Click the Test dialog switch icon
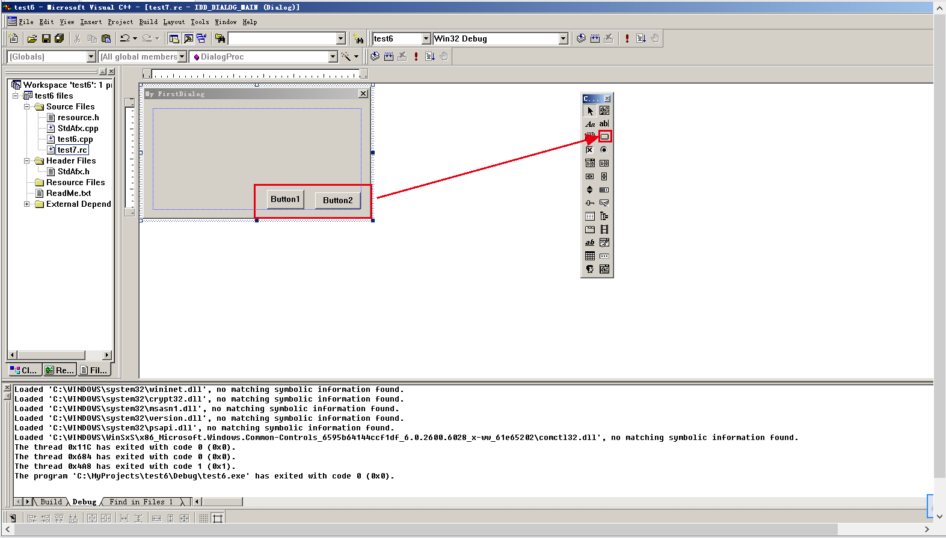 13,518
